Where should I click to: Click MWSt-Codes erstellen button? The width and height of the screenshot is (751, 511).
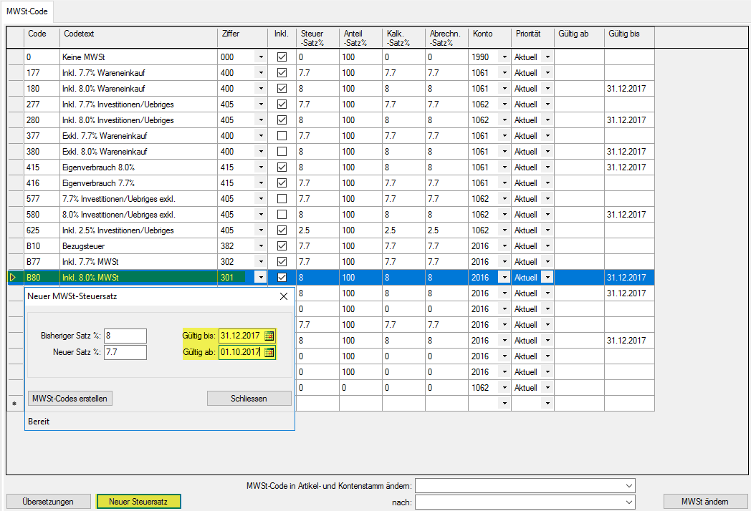tap(70, 398)
